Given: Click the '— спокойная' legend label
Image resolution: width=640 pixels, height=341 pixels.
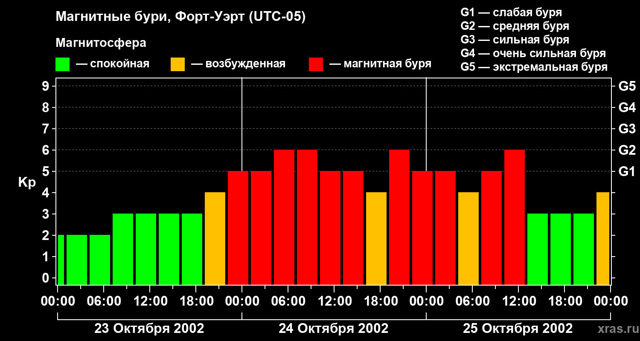Looking at the screenshot, I should 112,64.
